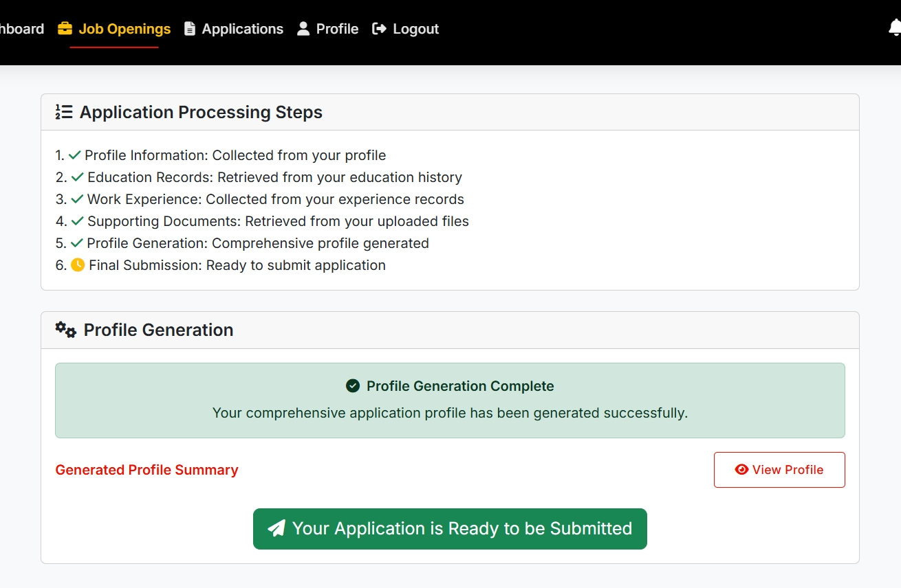This screenshot has width=901, height=588.
Task: Click the briefcase icon beside Job Openings
Action: [x=65, y=29]
